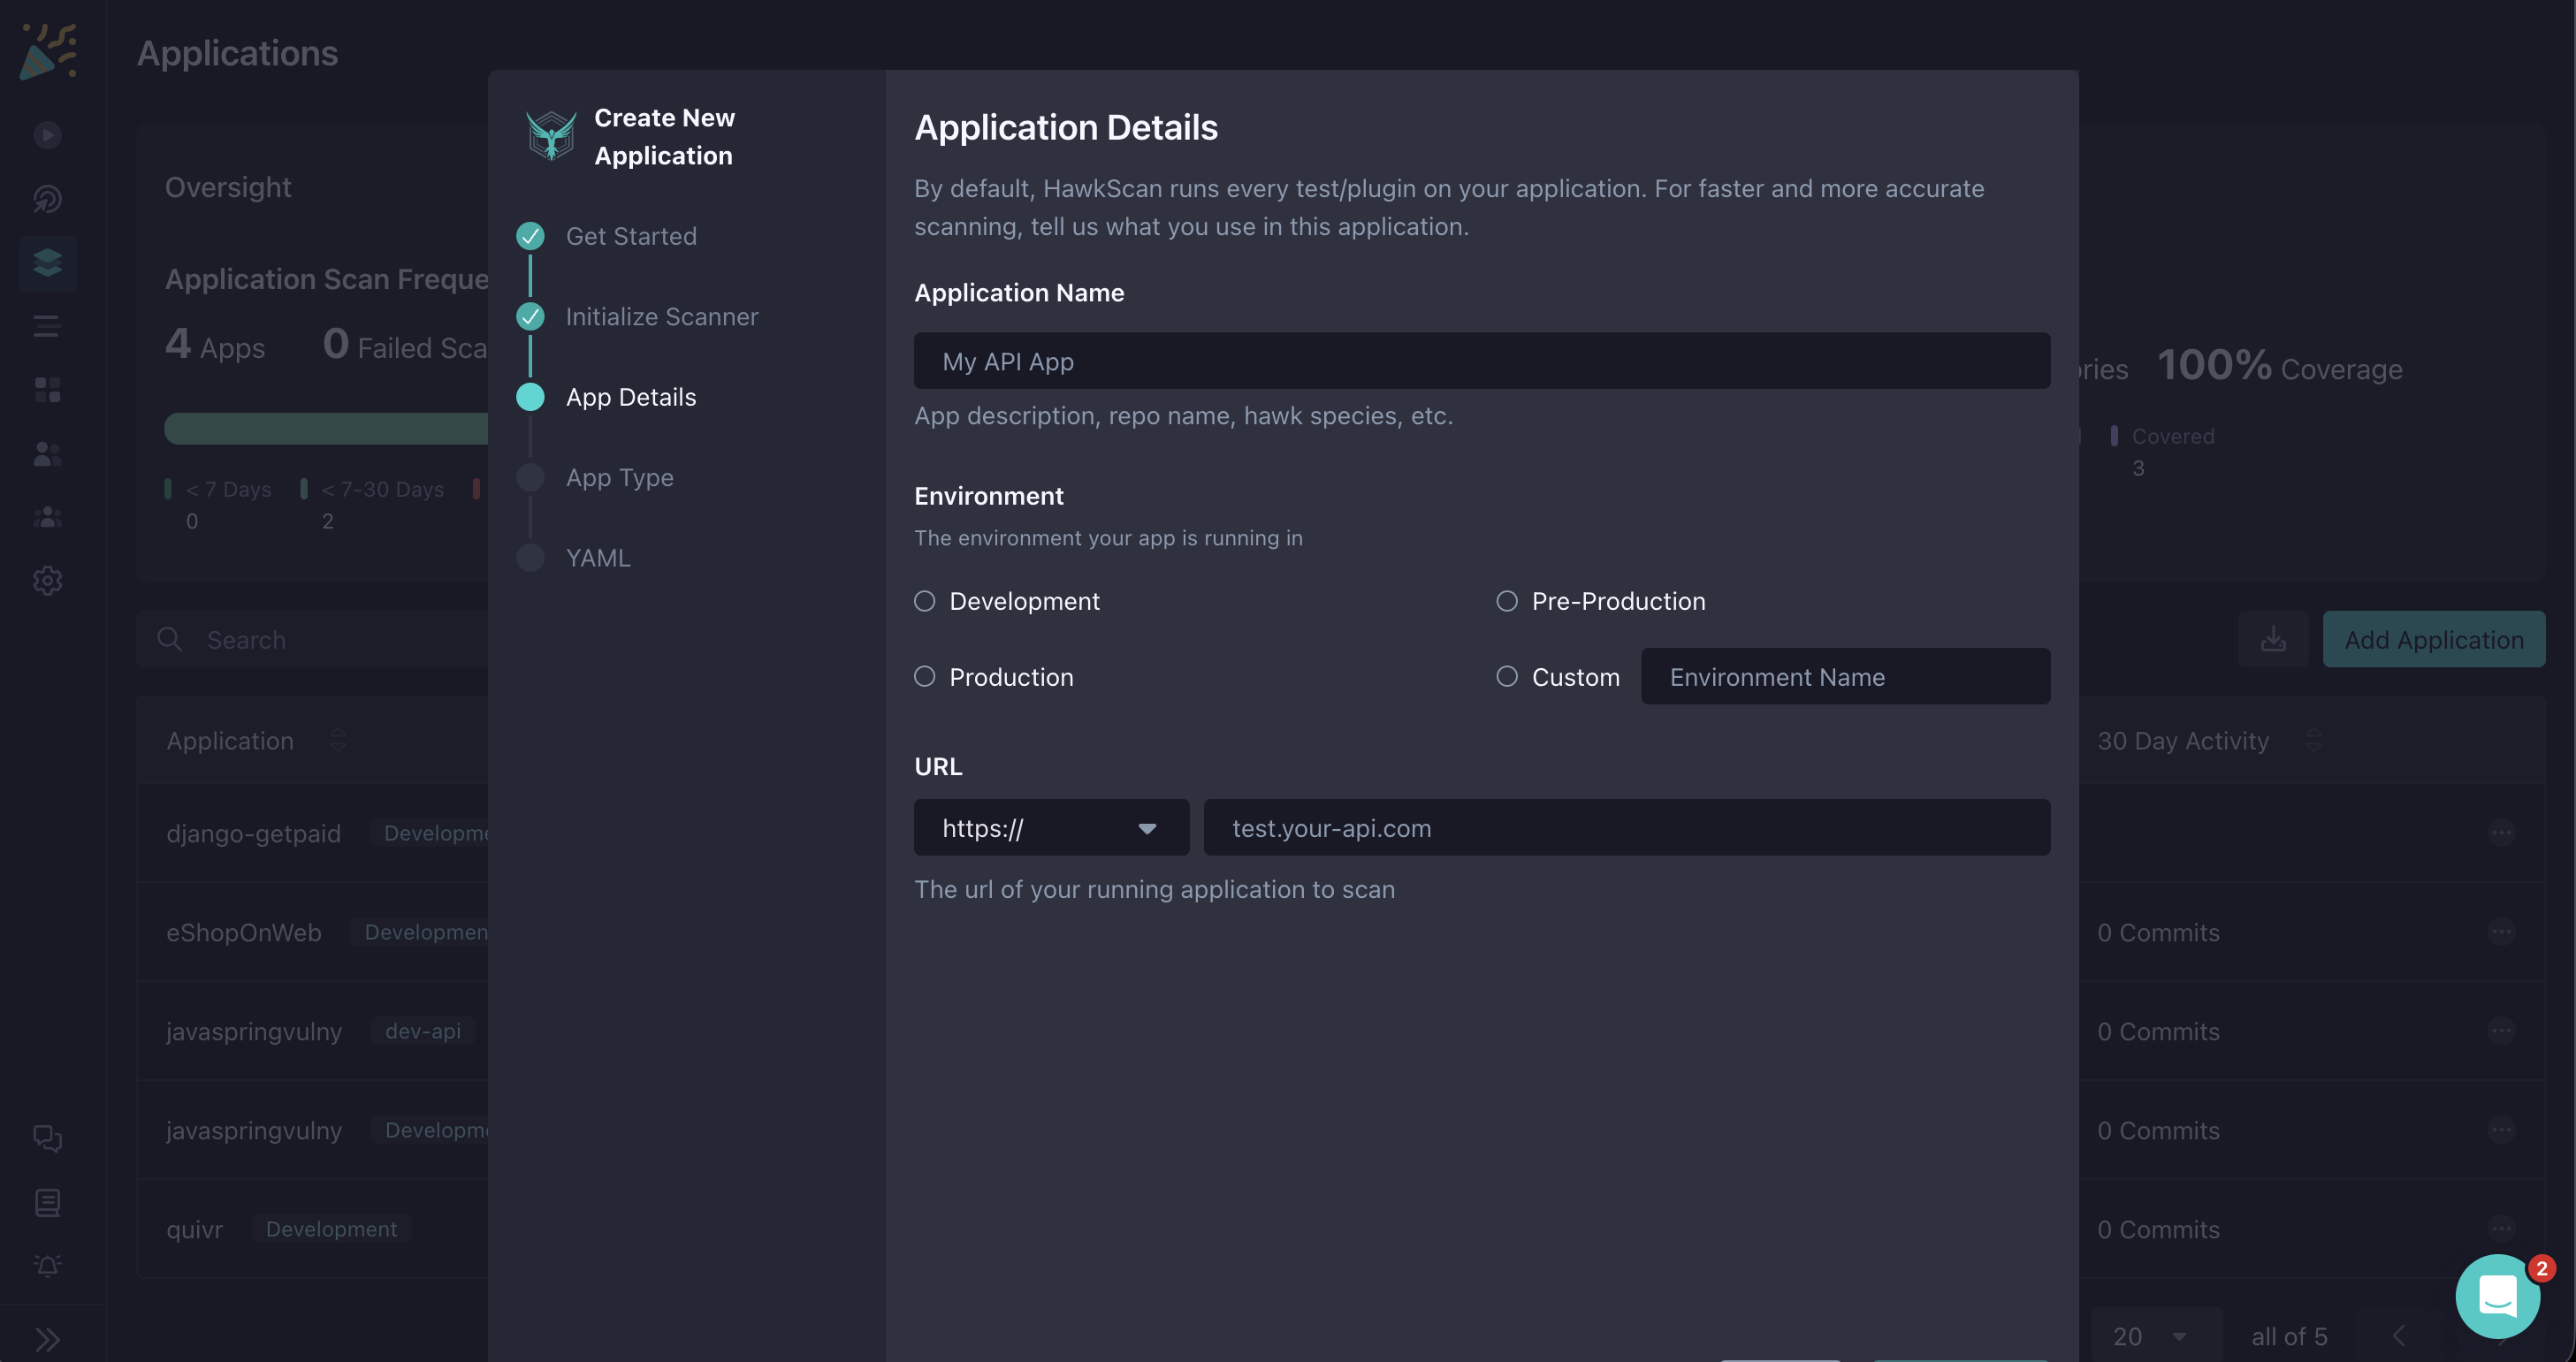
Task: Select the Development environment radio button
Action: tap(924, 601)
